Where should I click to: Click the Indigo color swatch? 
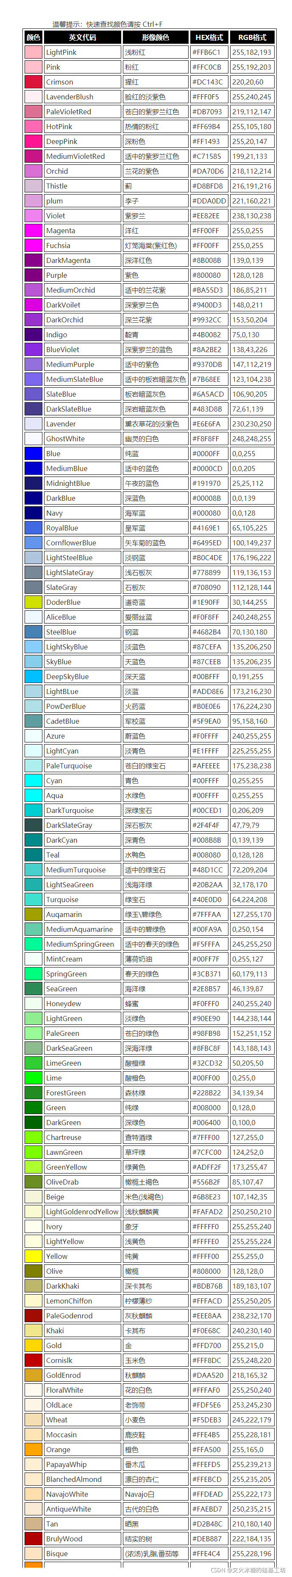(33, 334)
